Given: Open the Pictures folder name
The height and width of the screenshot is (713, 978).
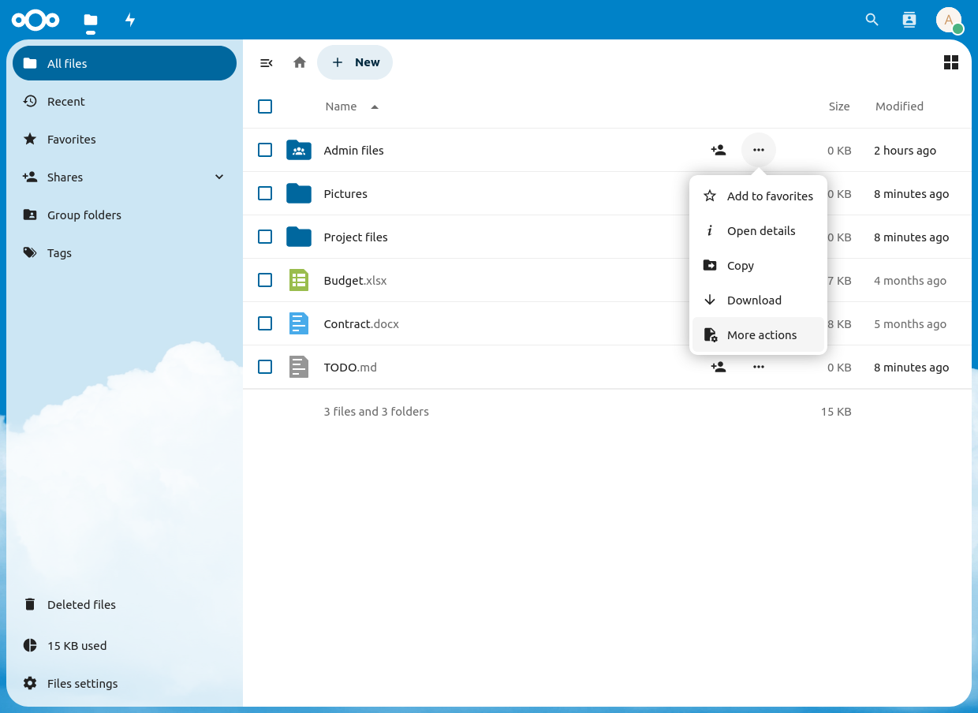Looking at the screenshot, I should (345, 193).
